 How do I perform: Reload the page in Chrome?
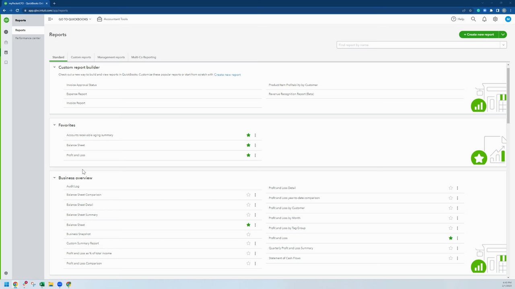[x=17, y=10]
